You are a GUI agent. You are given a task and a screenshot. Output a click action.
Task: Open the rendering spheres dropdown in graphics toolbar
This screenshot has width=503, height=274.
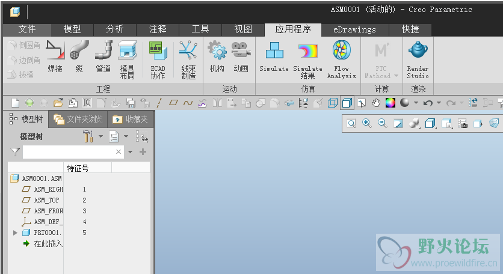tap(414, 123)
